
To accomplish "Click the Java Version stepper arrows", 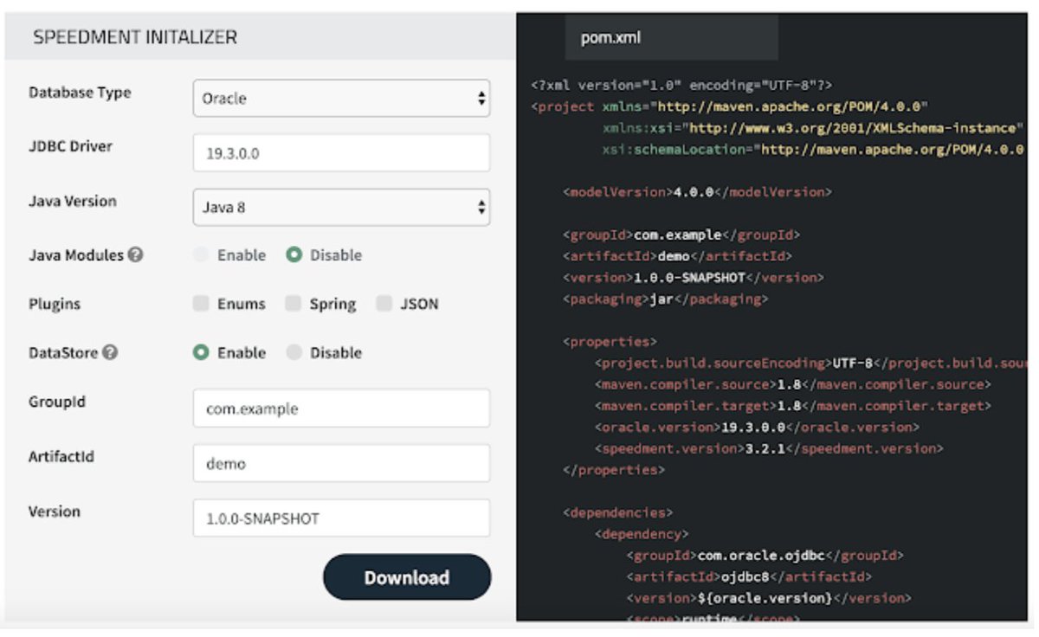I will click(481, 207).
